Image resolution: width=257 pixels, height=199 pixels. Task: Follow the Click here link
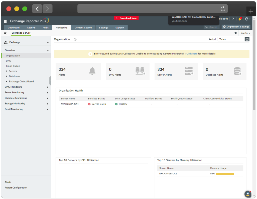coord(192,54)
